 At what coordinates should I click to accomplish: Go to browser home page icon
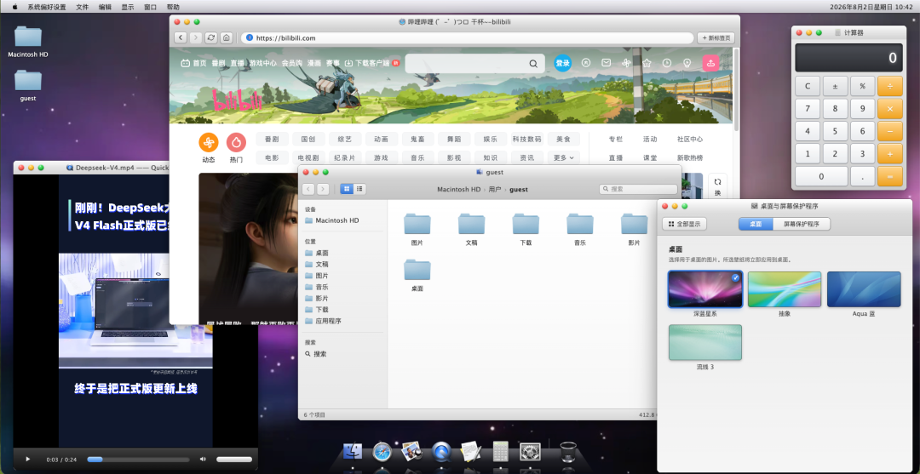227,37
